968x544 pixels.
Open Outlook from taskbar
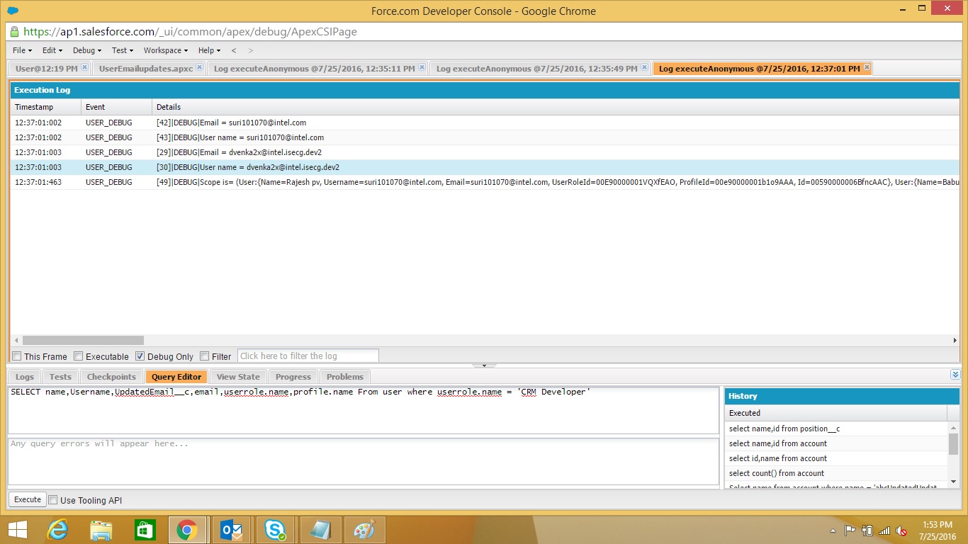(232, 530)
